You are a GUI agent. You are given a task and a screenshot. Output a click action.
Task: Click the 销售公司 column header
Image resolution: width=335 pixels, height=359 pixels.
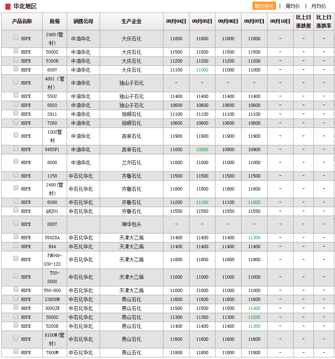83,21
